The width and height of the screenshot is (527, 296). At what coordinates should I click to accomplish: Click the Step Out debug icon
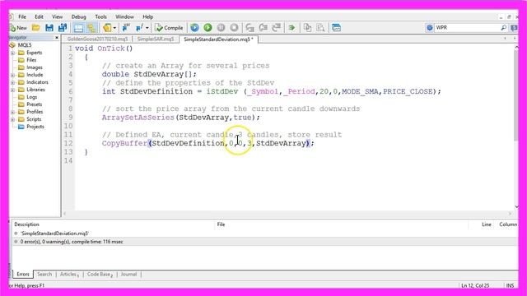click(277, 28)
